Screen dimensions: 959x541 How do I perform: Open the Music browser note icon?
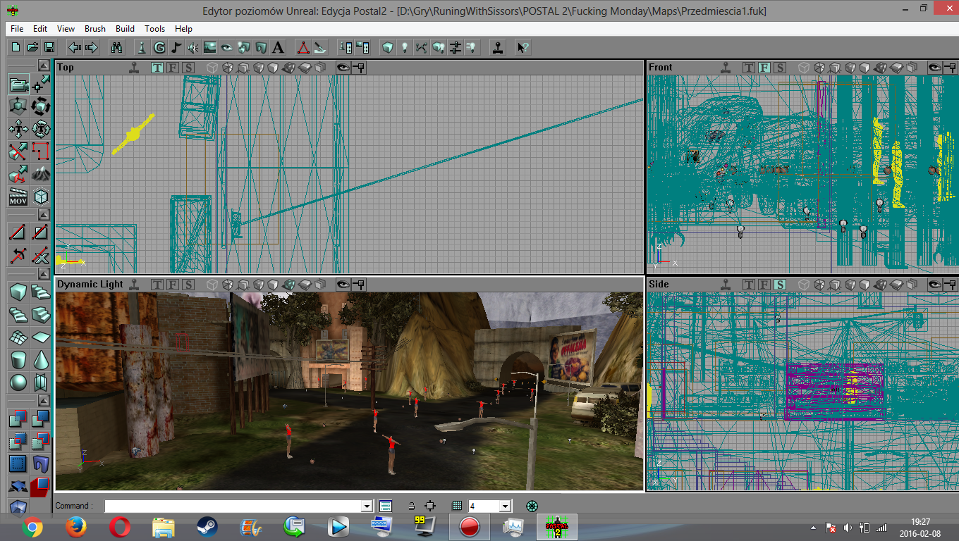click(176, 47)
